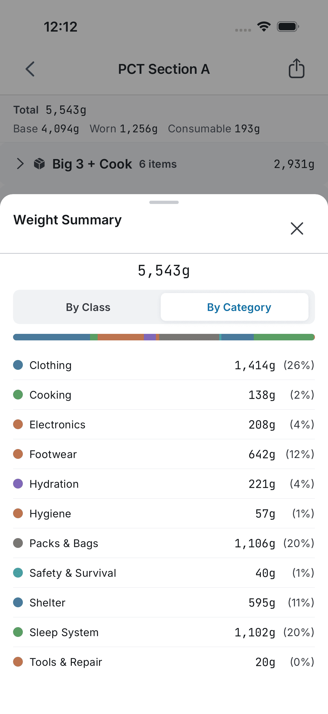Click the Clothing segment in the weight bar
328x714 pixels.
pos(50,337)
